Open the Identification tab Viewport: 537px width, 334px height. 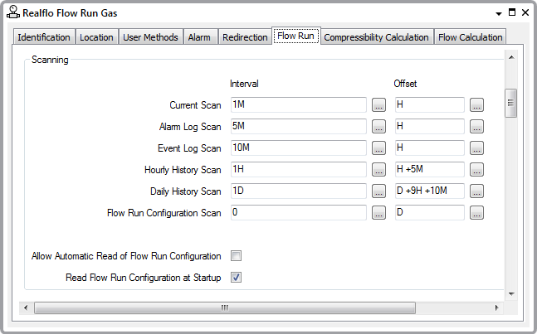44,37
